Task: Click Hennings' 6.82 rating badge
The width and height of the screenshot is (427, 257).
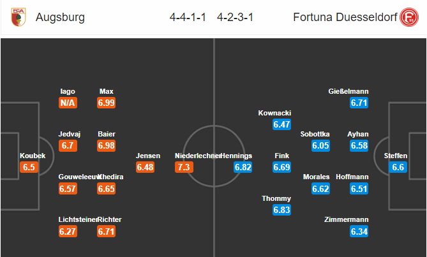Action: pos(243,167)
